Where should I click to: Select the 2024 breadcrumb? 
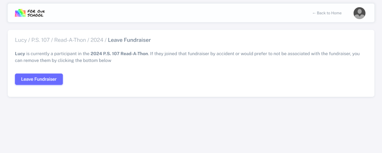pos(97,40)
